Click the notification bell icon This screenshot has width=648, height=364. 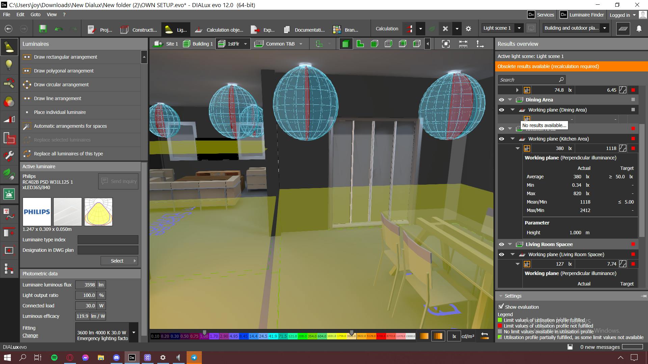(x=639, y=29)
